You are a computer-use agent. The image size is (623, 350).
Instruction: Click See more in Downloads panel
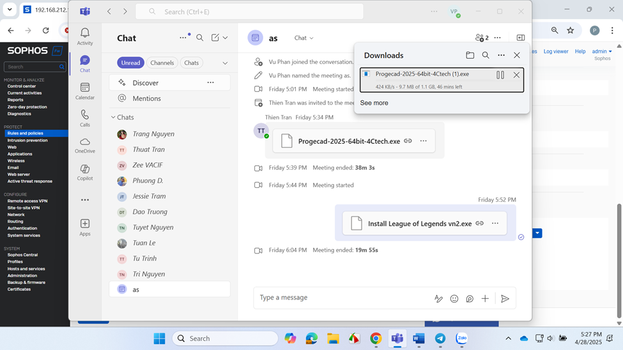(x=374, y=103)
